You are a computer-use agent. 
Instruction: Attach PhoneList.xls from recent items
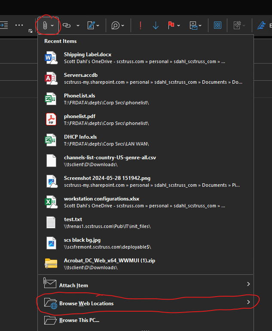tap(146, 99)
